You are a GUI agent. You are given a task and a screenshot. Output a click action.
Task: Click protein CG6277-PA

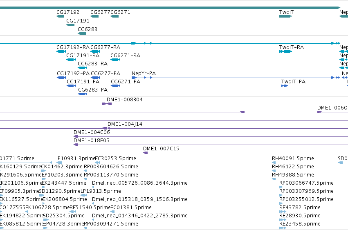[x=106, y=74]
